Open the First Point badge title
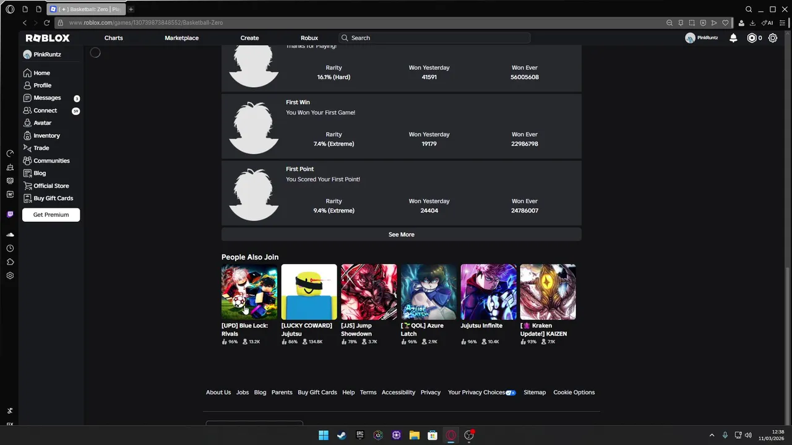The height and width of the screenshot is (445, 792). click(299, 169)
